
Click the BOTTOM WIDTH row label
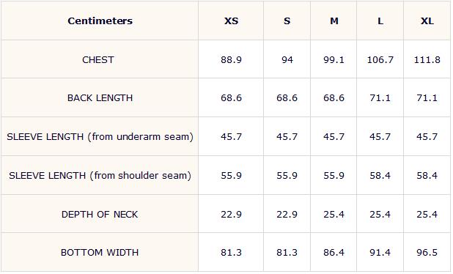click(100, 252)
